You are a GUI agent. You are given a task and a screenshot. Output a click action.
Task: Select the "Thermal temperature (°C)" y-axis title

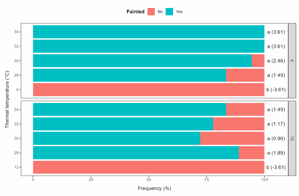click(7, 100)
